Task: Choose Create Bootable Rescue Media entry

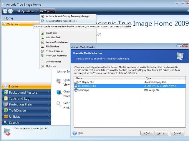Action: click(x=68, y=21)
